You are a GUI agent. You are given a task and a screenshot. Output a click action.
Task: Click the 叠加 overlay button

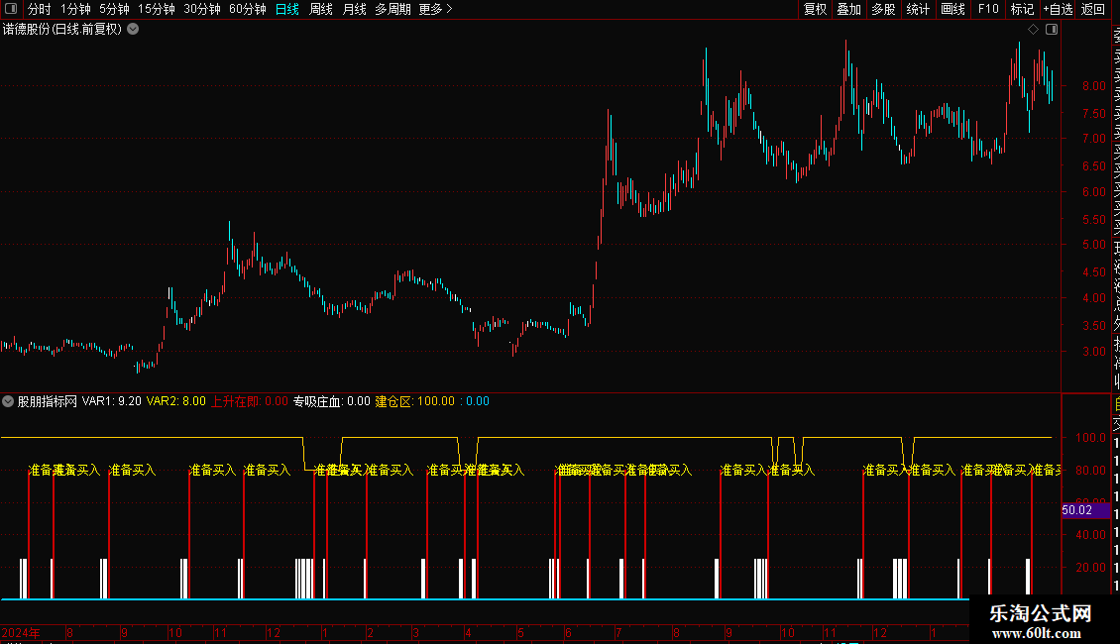tap(849, 9)
